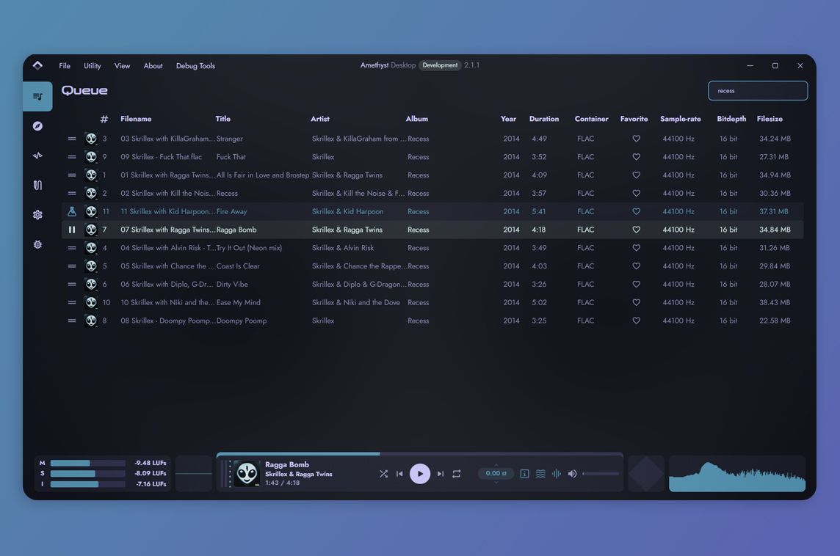Open the compass discovery sidebar icon
Screen dimensions: 840x556
coord(37,126)
